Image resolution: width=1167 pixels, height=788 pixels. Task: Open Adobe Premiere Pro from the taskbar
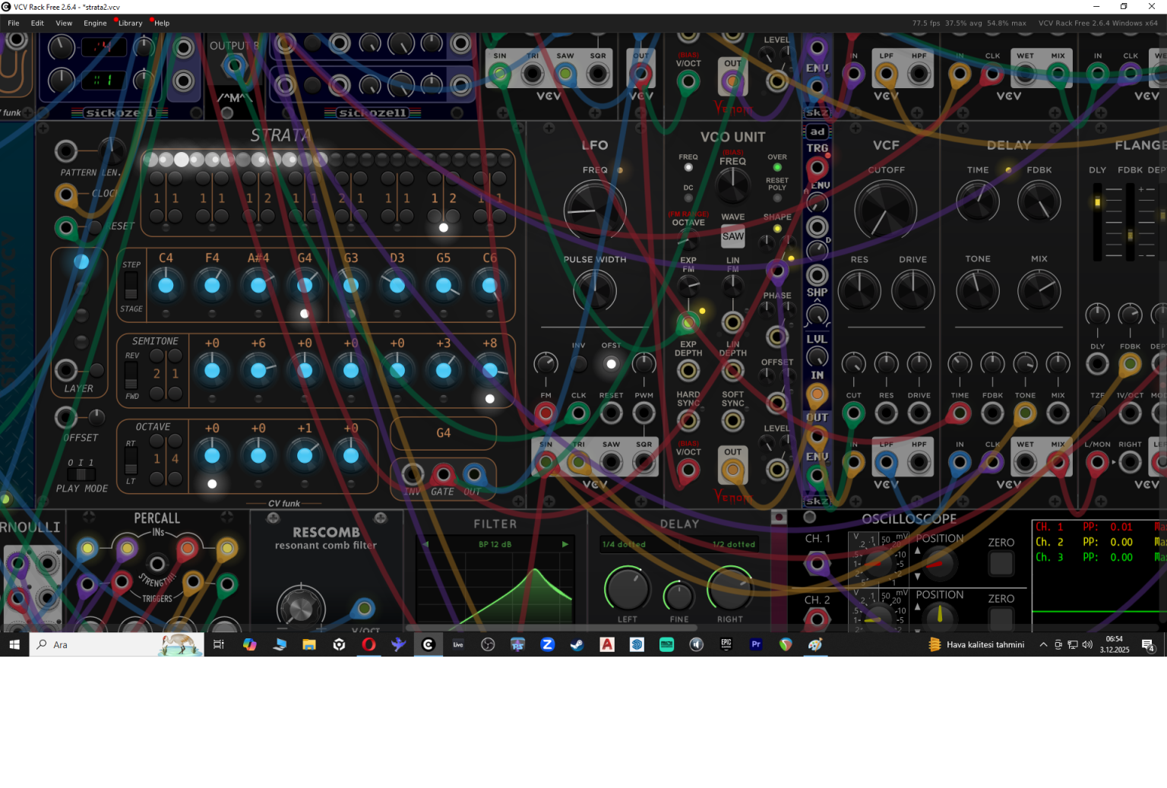pos(756,644)
